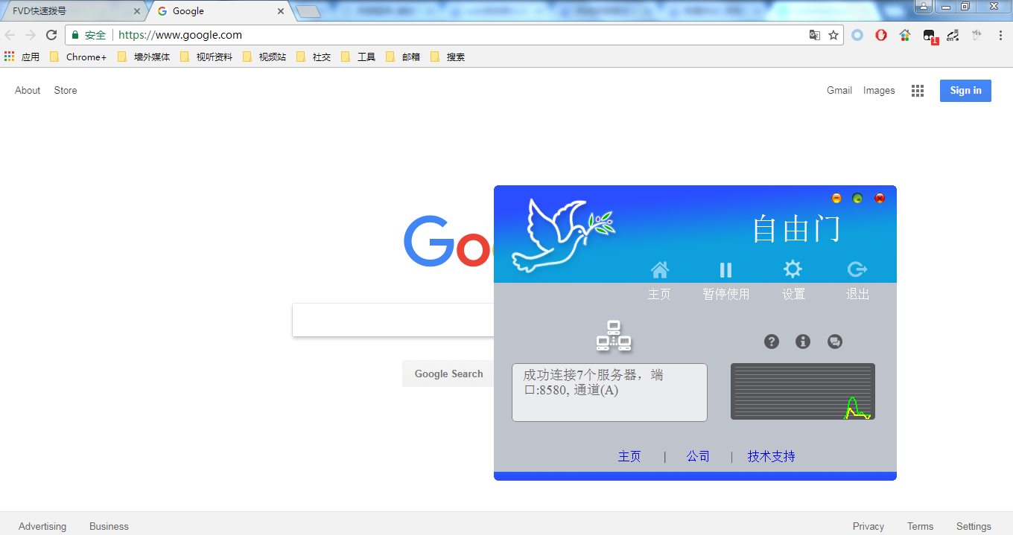Viewport: 1013px width, 535px height.
Task: Open the question-mark help icon in Freegate
Action: point(772,342)
